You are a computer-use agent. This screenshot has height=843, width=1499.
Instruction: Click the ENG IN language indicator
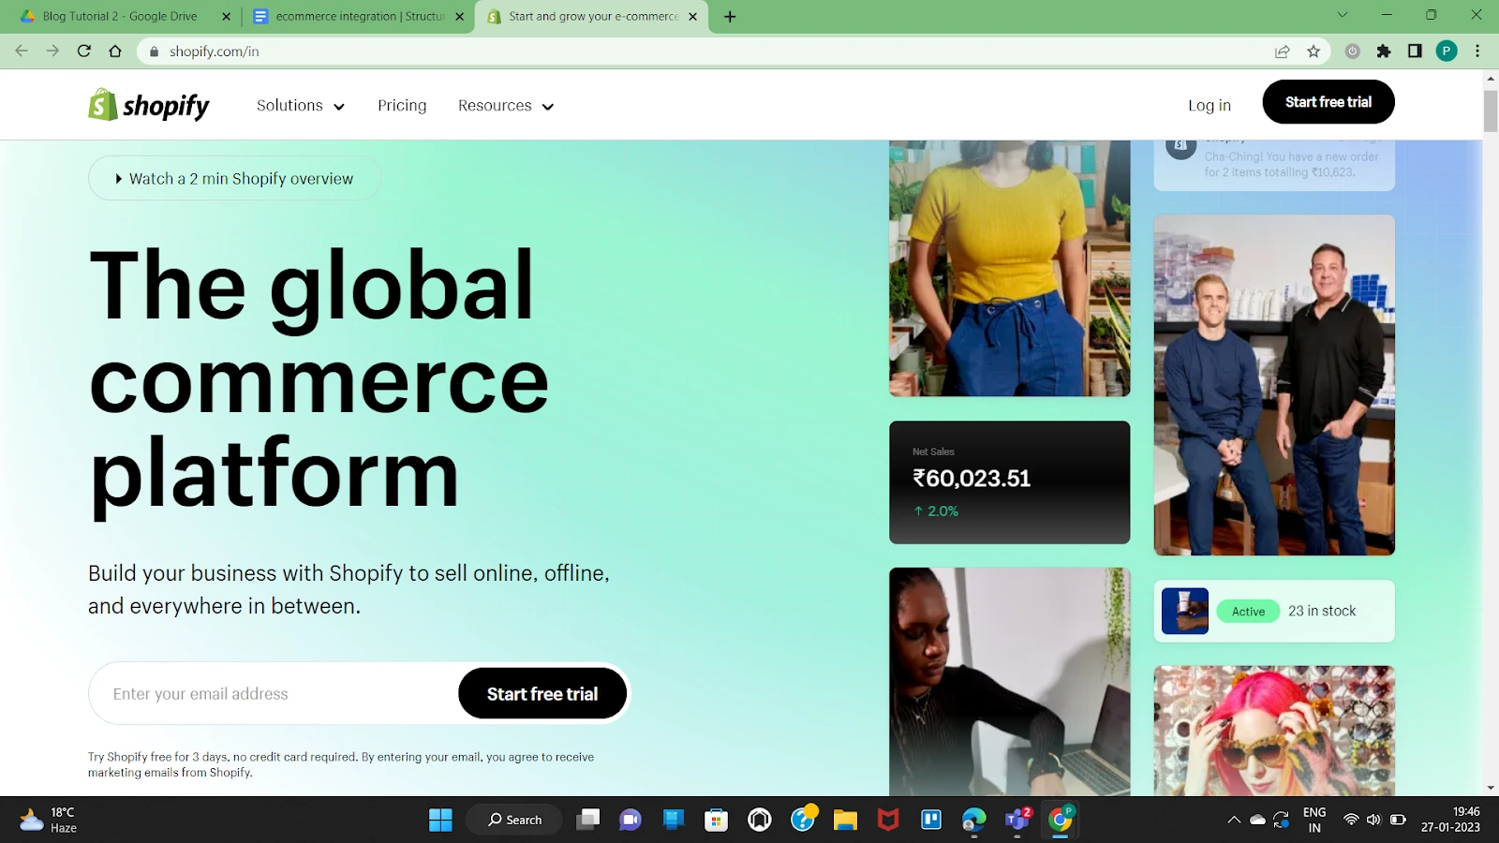tap(1314, 820)
